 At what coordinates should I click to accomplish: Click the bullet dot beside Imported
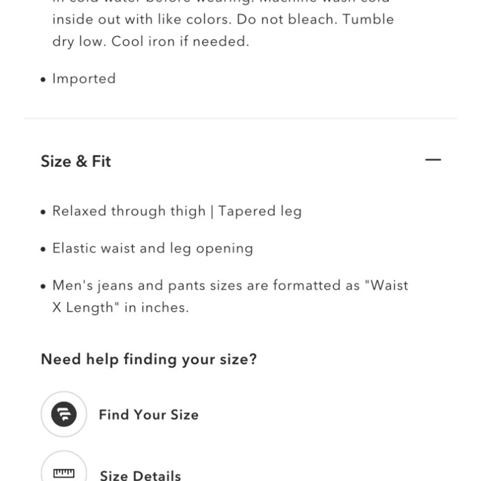coord(43,80)
